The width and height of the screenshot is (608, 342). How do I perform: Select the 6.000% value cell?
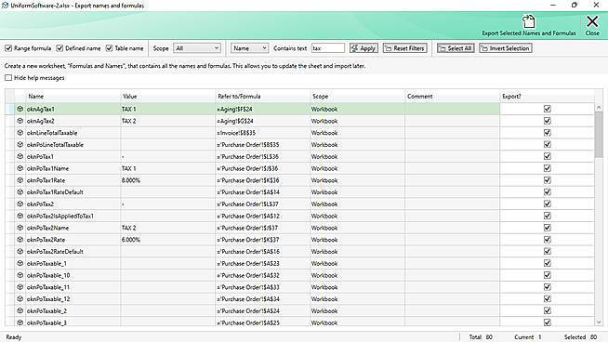(168, 240)
